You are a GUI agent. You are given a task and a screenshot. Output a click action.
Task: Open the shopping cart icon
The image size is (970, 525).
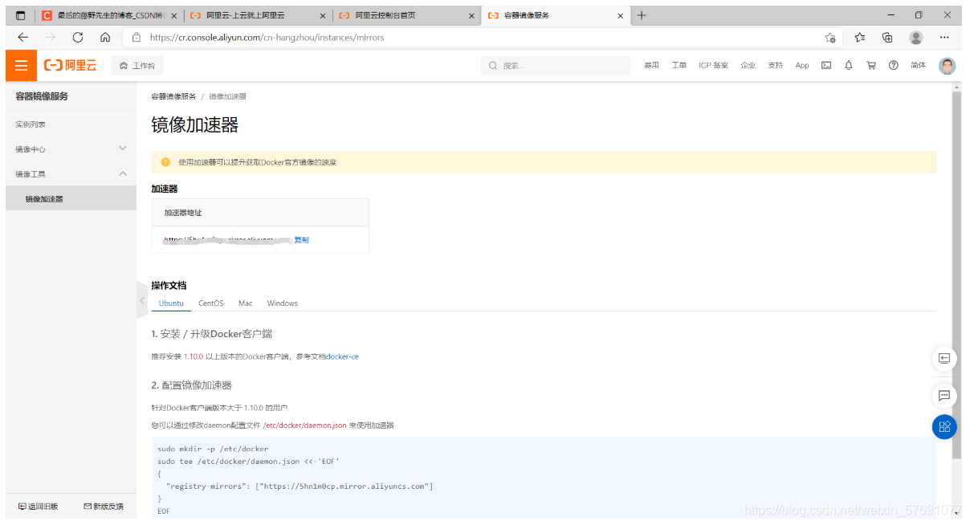click(x=871, y=66)
